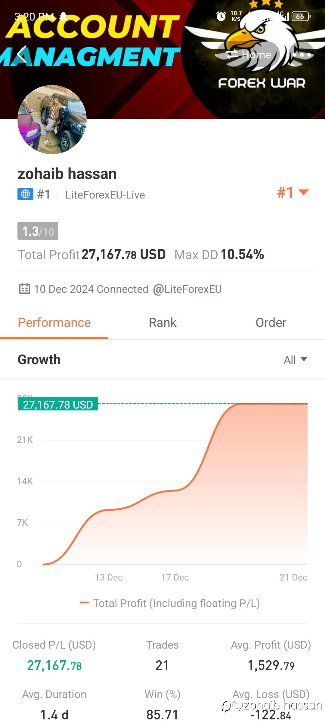Tap the zohaib hassan profile photo
This screenshot has width=325, height=723.
[x=52, y=120]
